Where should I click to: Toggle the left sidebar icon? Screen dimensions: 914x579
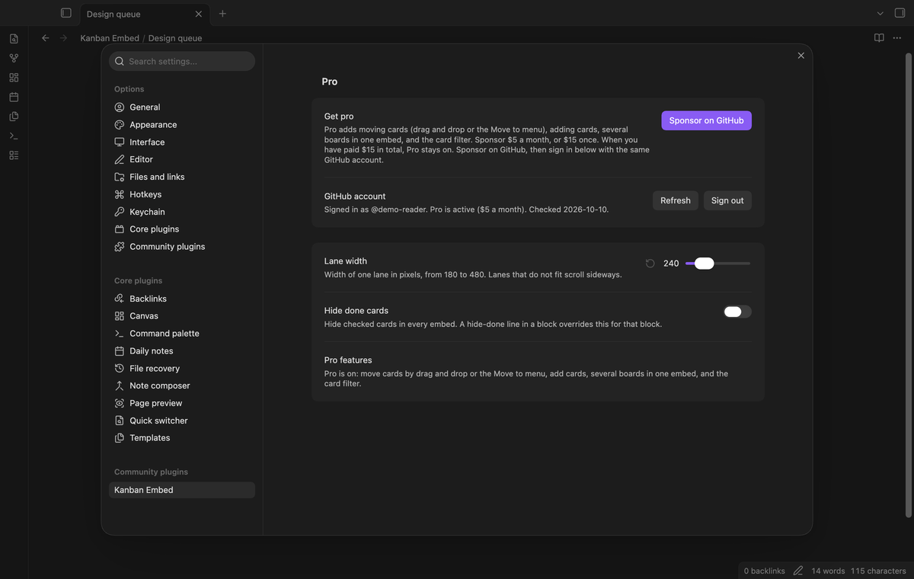point(66,14)
